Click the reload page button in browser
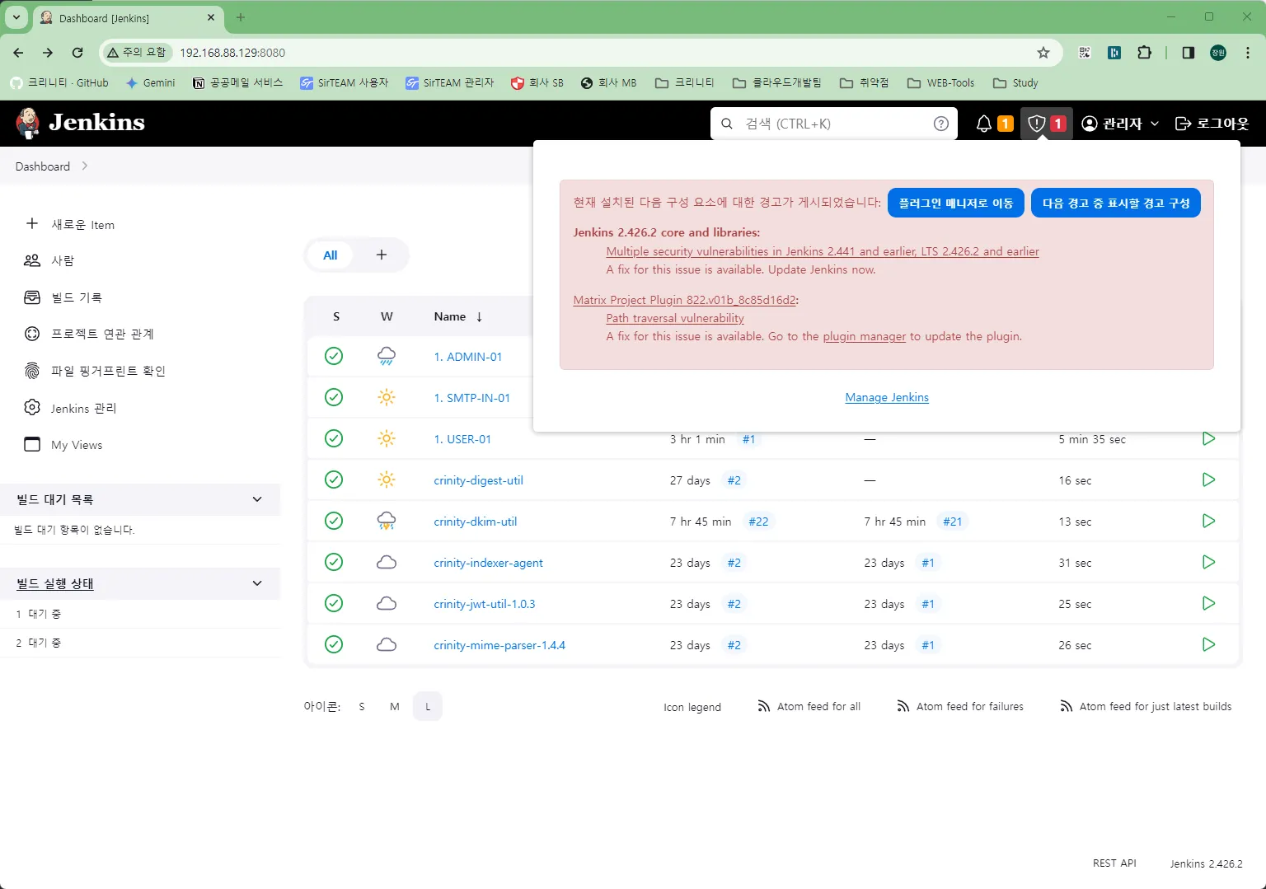Image resolution: width=1266 pixels, height=889 pixels. 77,53
